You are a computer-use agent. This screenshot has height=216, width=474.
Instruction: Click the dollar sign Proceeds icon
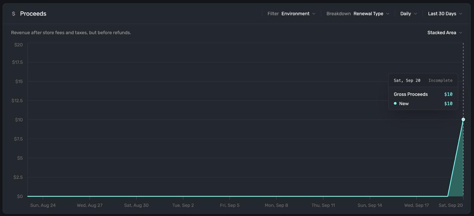14,14
